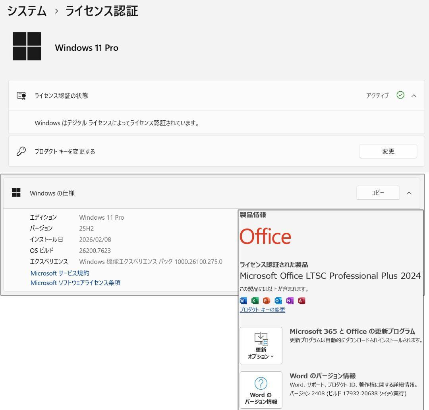Open the Outlook app icon
Viewport: 429px width, 410px height.
click(278, 301)
